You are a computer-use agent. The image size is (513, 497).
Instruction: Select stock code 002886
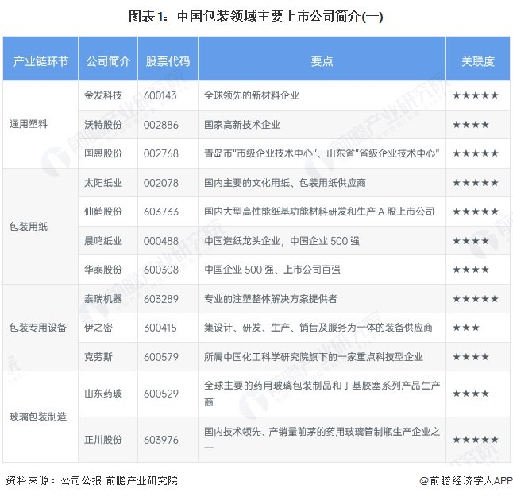[161, 125]
